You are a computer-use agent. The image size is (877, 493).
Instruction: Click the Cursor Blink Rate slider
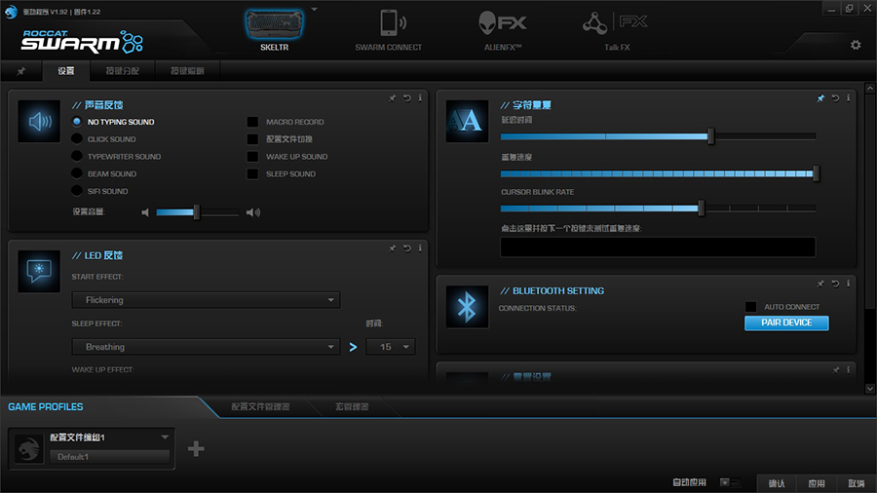(658, 209)
